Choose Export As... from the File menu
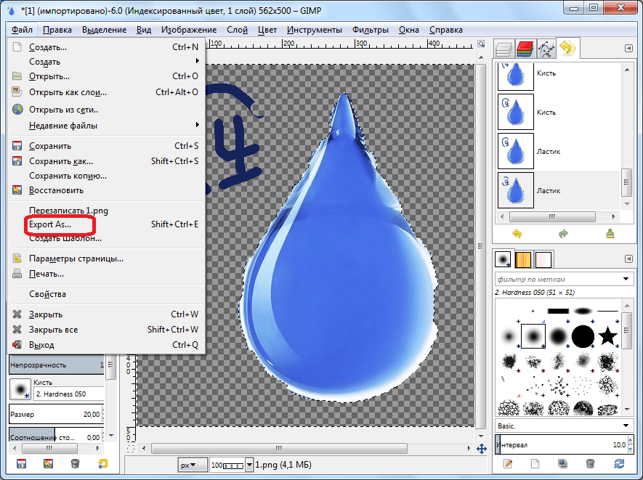 point(50,224)
